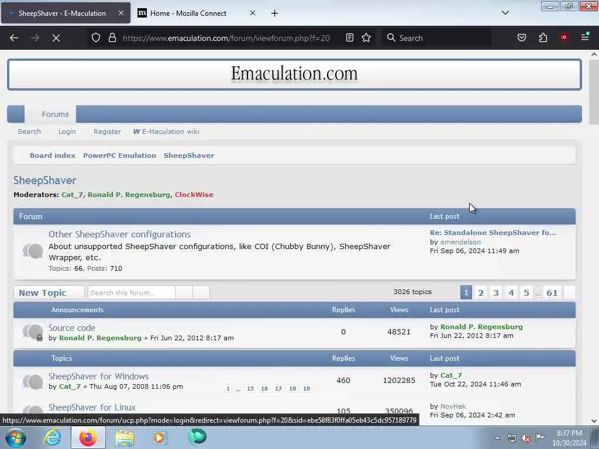Open the uBlock Origin extension icon
The width and height of the screenshot is (599, 449).
[564, 37]
